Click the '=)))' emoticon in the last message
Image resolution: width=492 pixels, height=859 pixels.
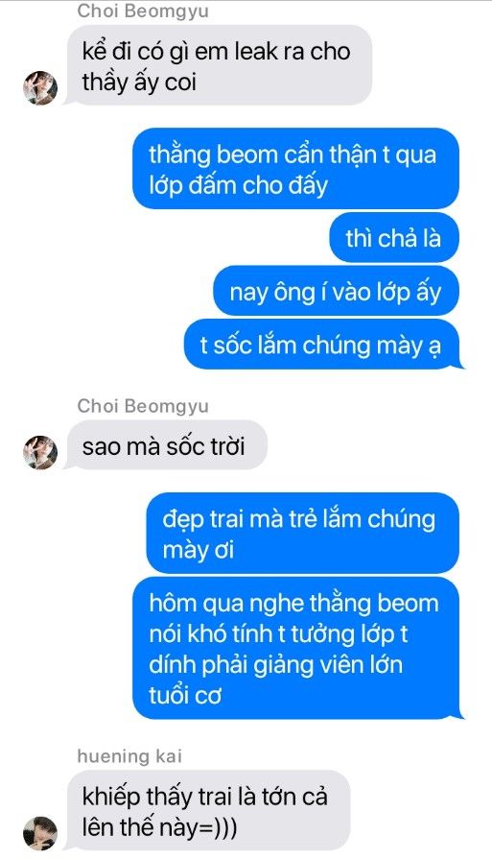[x=216, y=826]
